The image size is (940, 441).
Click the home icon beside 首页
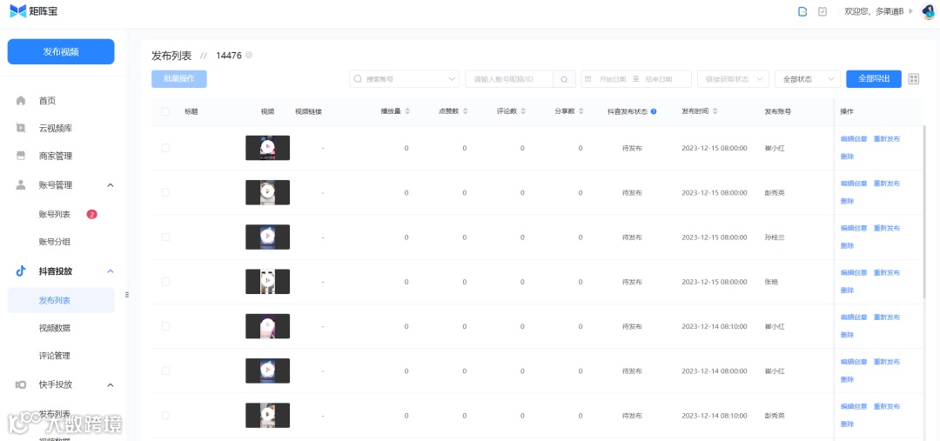pos(21,101)
